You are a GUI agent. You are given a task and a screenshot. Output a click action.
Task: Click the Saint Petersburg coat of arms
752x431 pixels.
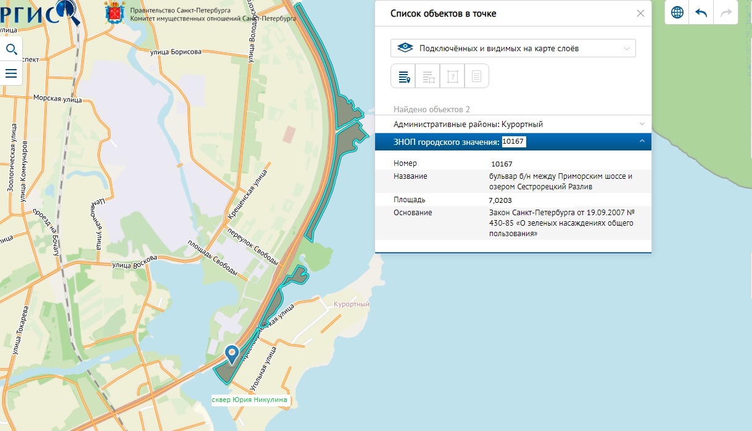113,12
